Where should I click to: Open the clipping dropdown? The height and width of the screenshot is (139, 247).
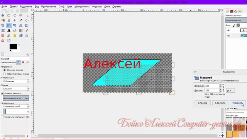coord(16,89)
